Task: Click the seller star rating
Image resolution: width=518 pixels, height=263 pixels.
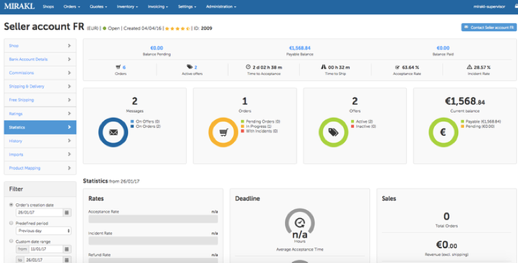Action: click(x=177, y=29)
